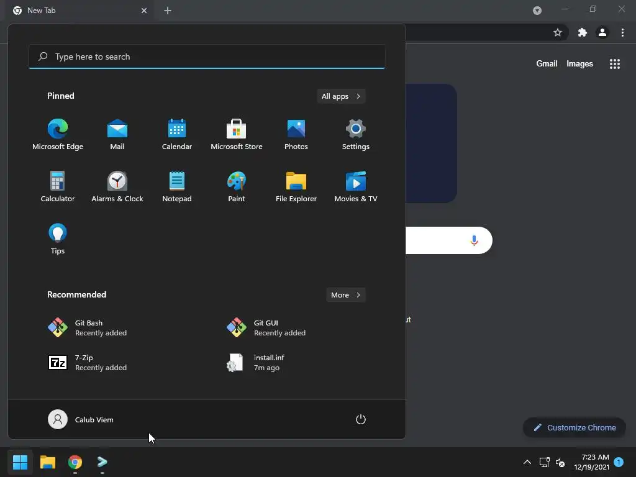Image resolution: width=636 pixels, height=477 pixels.
Task: Open Alarms & Clock
Action: 117,186
